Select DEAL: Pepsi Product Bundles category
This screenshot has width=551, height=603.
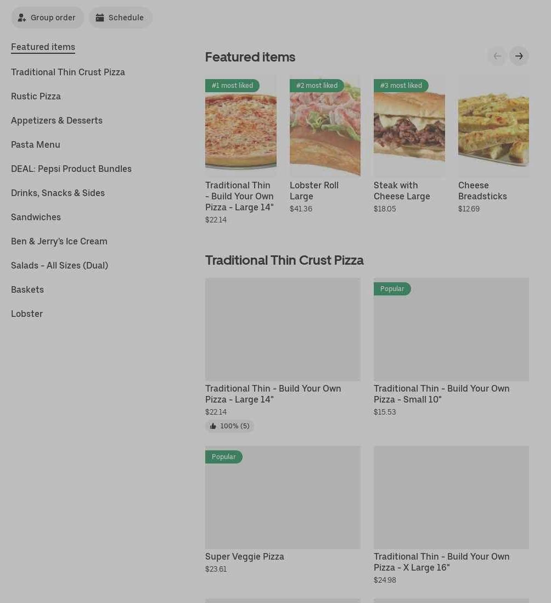coord(71,169)
